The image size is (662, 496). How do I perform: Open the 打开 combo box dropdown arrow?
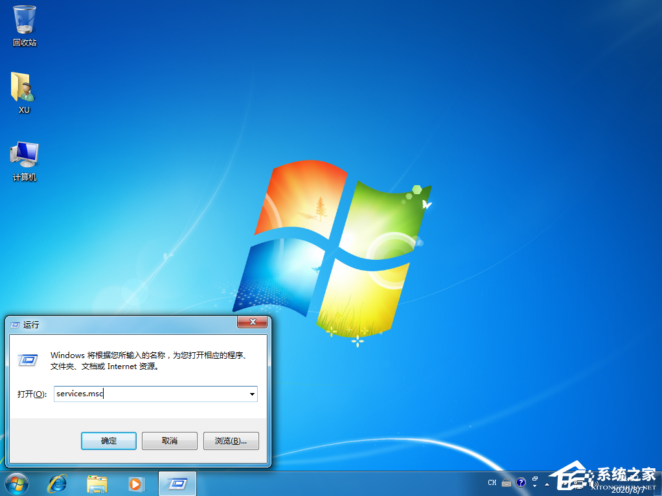click(252, 394)
